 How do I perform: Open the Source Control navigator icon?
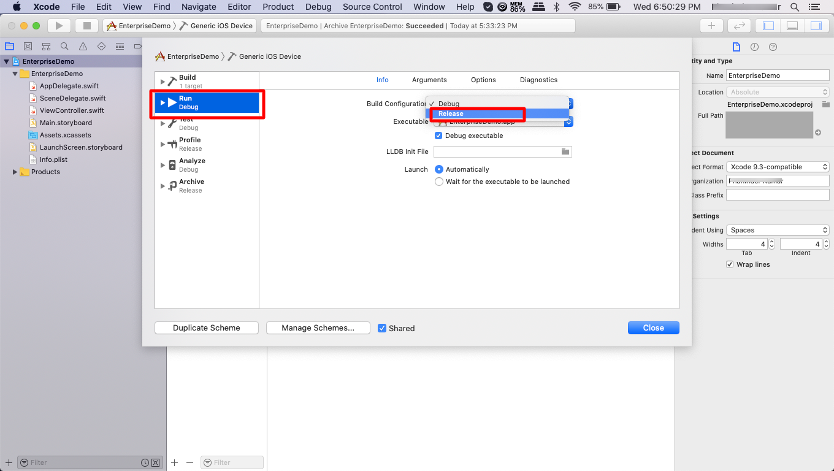pyautogui.click(x=28, y=47)
